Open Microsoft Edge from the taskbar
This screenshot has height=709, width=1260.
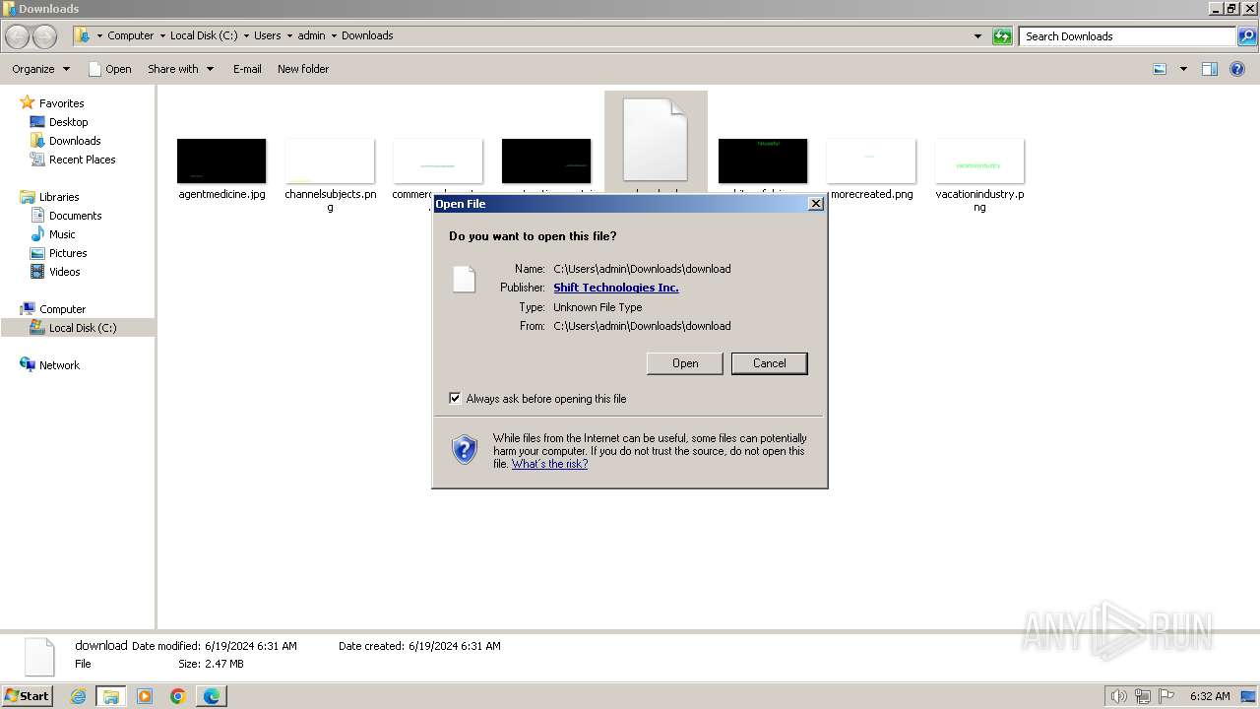tap(212, 696)
